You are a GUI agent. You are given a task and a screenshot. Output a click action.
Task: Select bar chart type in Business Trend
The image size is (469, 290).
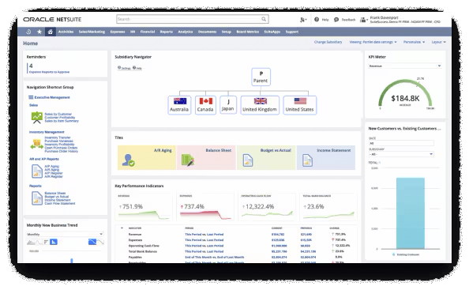46,242
